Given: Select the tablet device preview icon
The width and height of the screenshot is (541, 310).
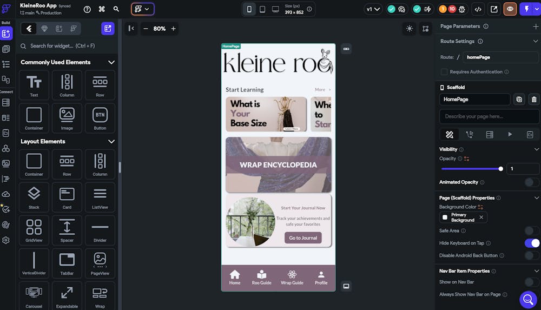Looking at the screenshot, I should tap(262, 9).
